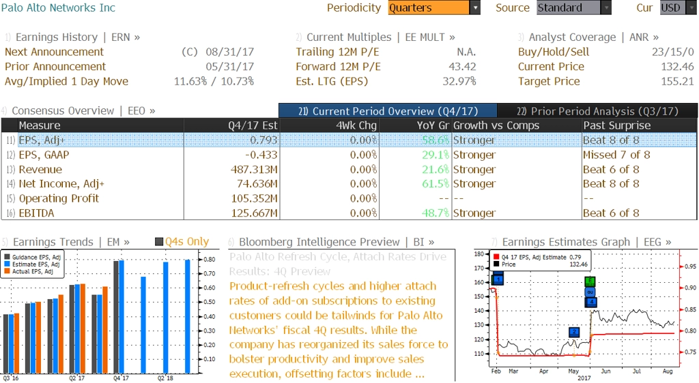Click the Buy/Hold/Sell 23/15/0 value
699x383 pixels.
[x=672, y=52]
